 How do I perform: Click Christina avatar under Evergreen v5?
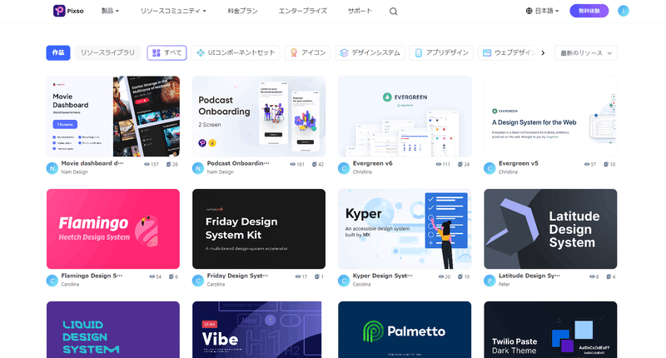tap(490, 168)
